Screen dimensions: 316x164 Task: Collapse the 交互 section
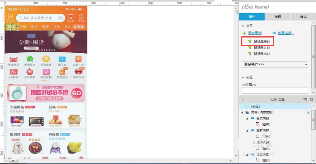click(243, 26)
